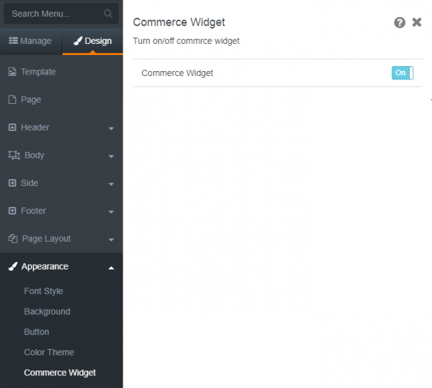432x388 pixels.
Task: Click the Page document icon
Action: 12,100
